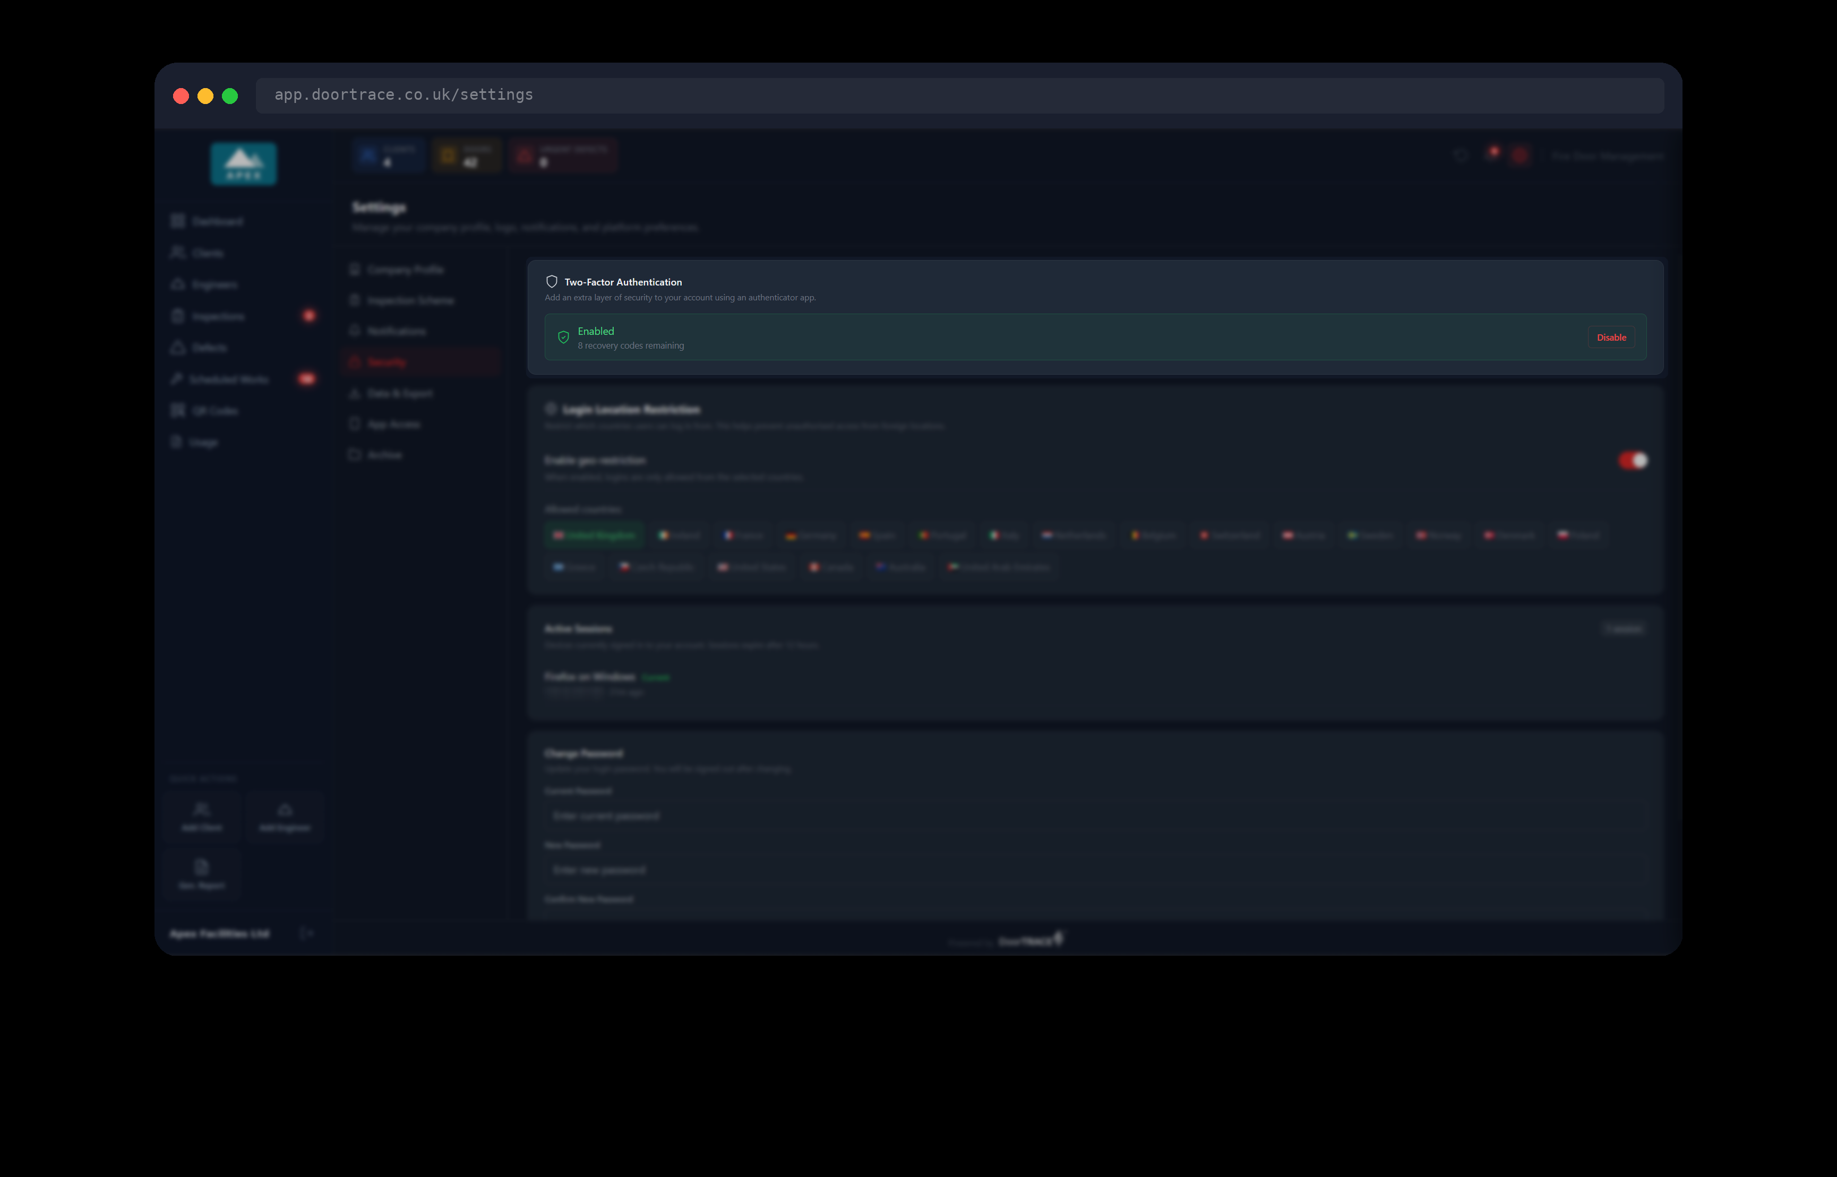Toggle the Ireland allowed country chip
Viewport: 1837px width, 1177px height.
click(680, 535)
